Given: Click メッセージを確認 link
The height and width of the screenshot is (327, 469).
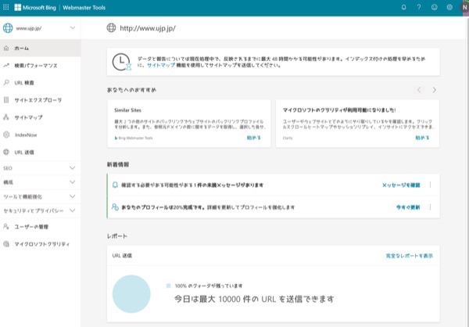Looking at the screenshot, I should pyautogui.click(x=401, y=185).
